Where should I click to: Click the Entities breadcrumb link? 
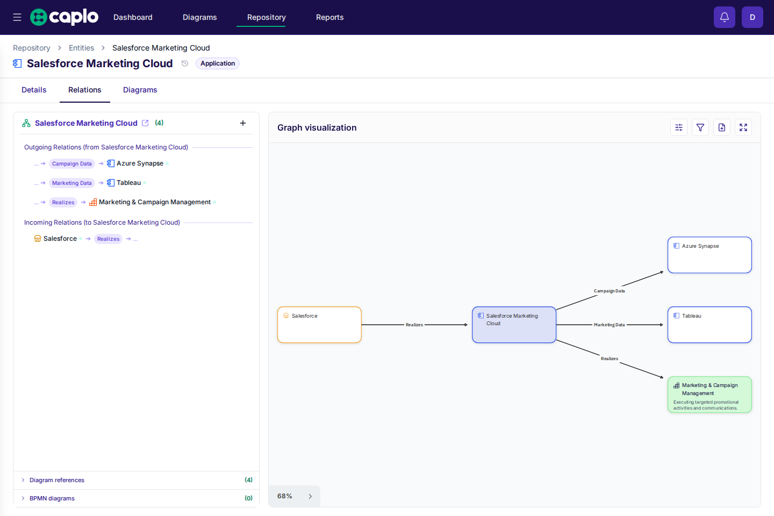click(x=81, y=48)
